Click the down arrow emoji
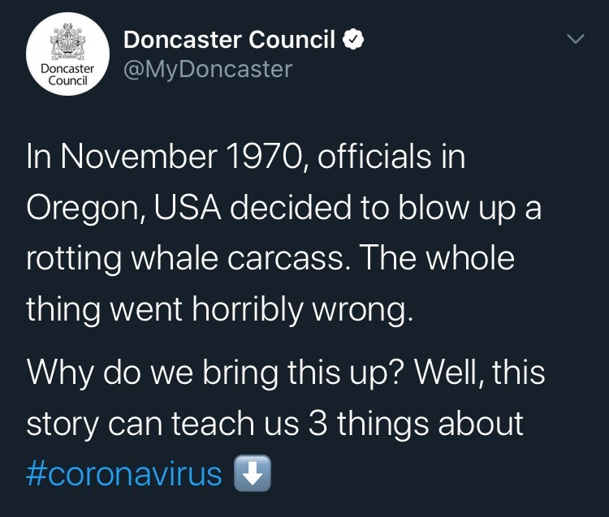This screenshot has height=517, width=609. (x=252, y=474)
